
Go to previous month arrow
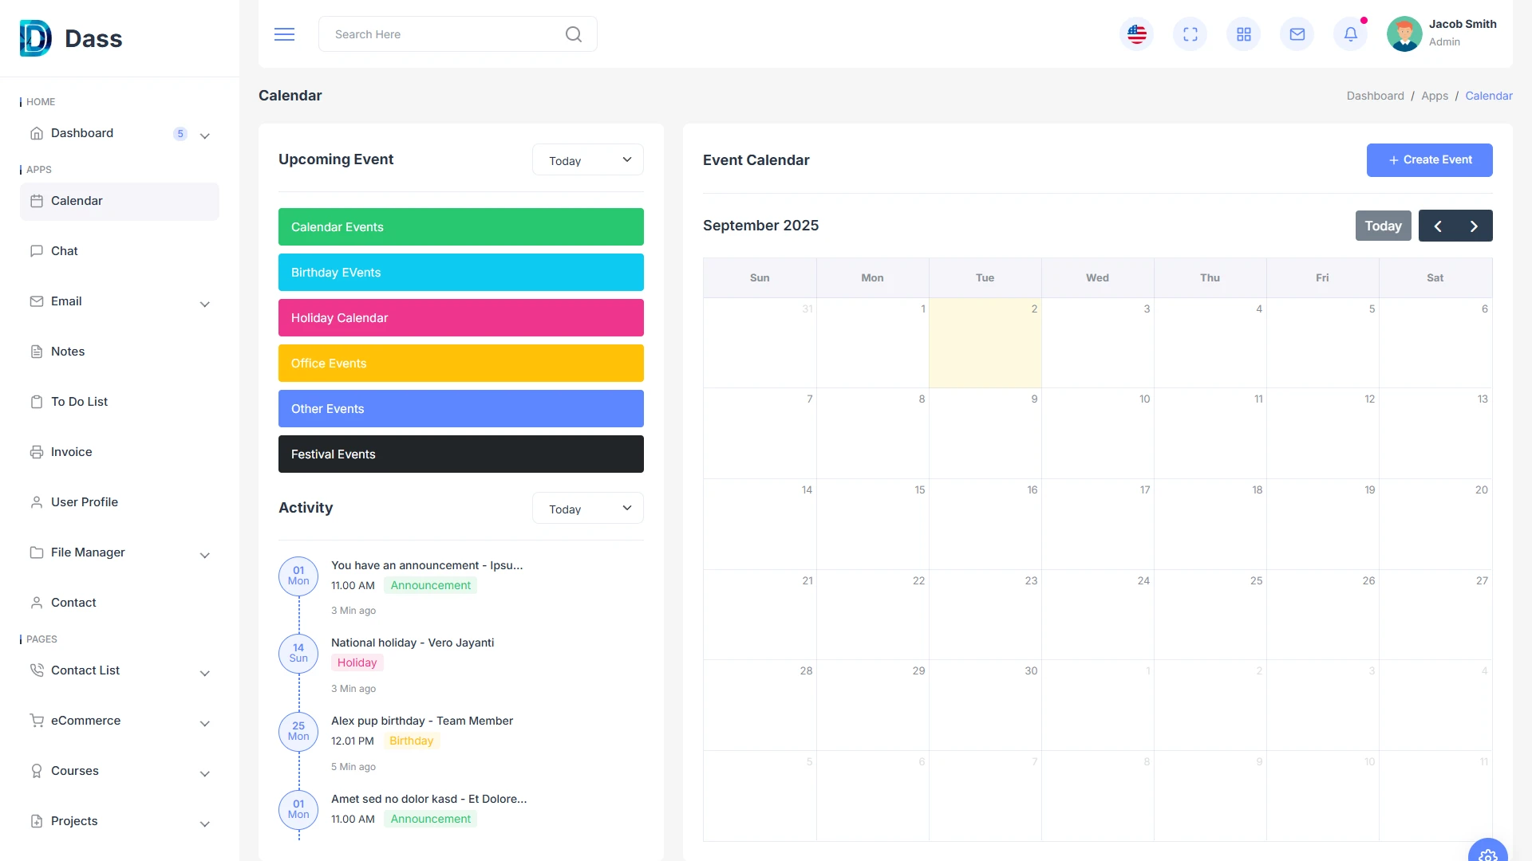click(1437, 226)
